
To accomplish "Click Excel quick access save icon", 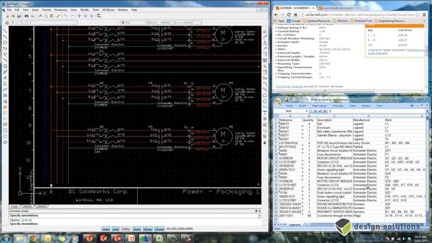I will click(x=286, y=99).
